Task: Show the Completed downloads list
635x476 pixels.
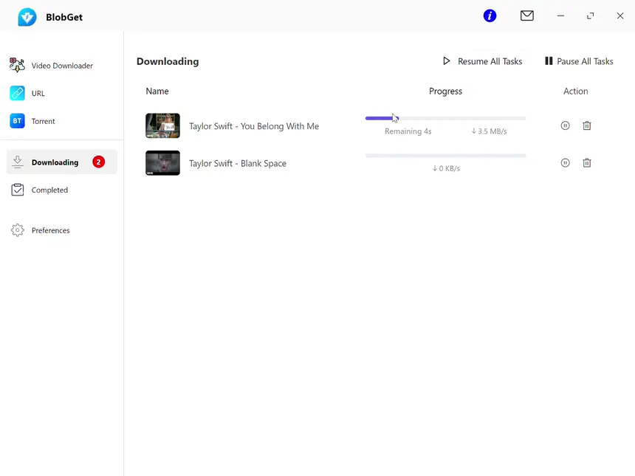Action: coord(49,190)
